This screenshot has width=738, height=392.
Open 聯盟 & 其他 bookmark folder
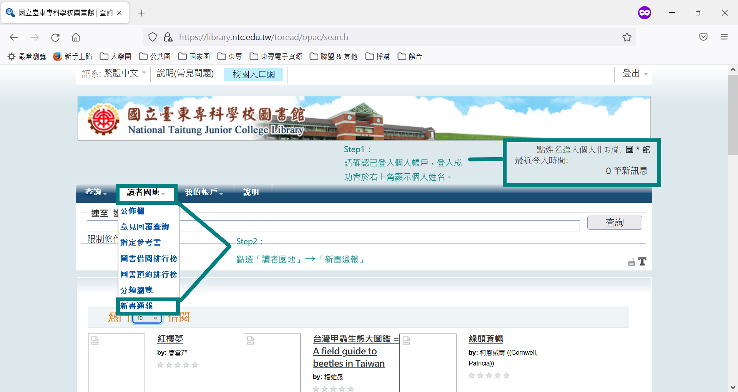334,56
